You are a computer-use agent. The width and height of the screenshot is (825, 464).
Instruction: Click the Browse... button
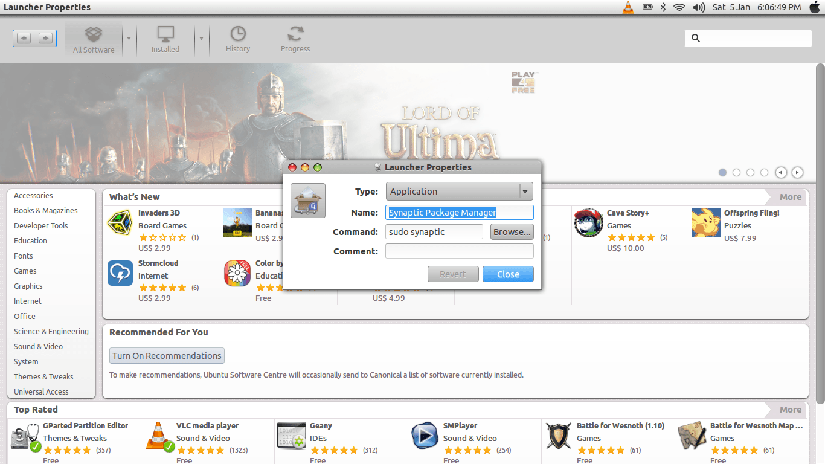512,232
